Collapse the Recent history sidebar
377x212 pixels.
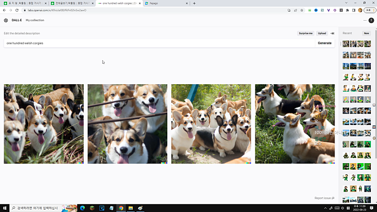tap(332, 33)
